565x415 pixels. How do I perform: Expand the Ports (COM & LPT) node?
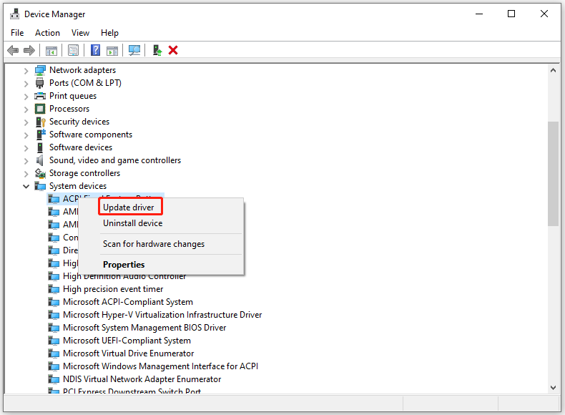26,84
